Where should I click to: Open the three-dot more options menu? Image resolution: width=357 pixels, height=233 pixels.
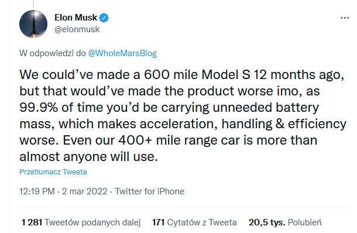(345, 18)
